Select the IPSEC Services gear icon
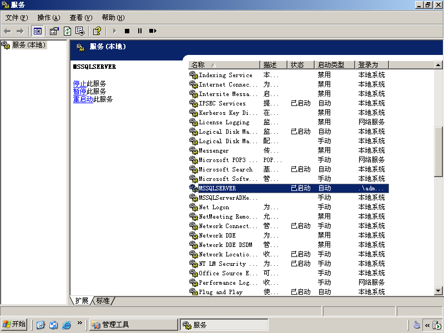Screen dimensions: 444x333 (193, 104)
